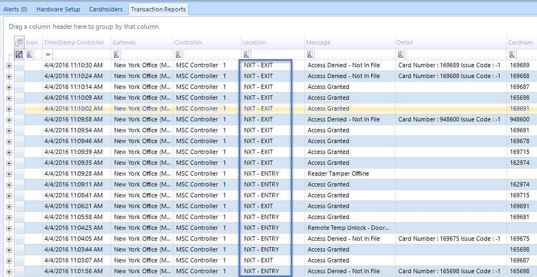Click the Detail column filter condition icon
The height and width of the screenshot is (277, 537).
pos(401,54)
